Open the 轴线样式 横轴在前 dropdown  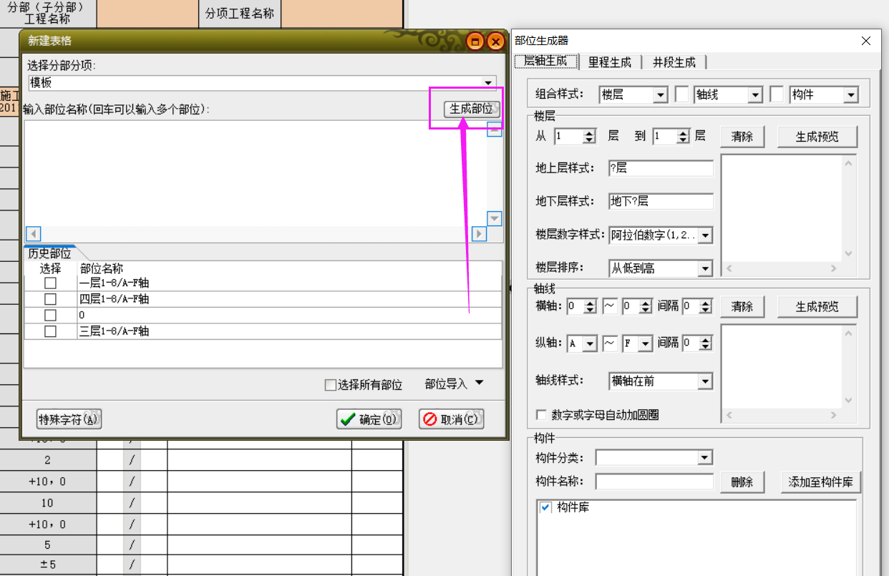point(705,381)
